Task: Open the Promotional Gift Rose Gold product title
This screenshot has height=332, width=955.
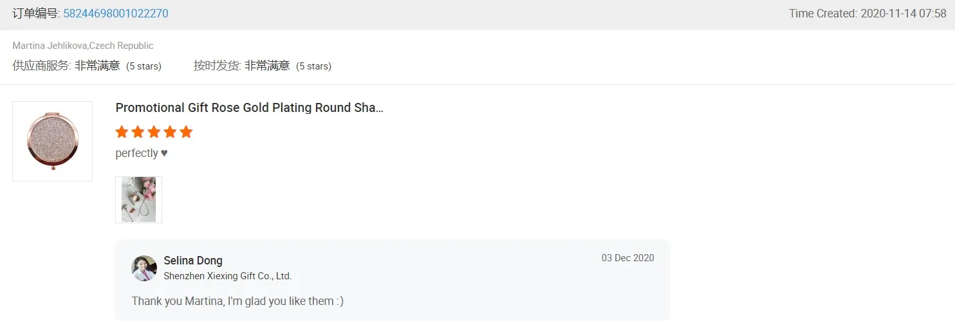Action: point(249,108)
